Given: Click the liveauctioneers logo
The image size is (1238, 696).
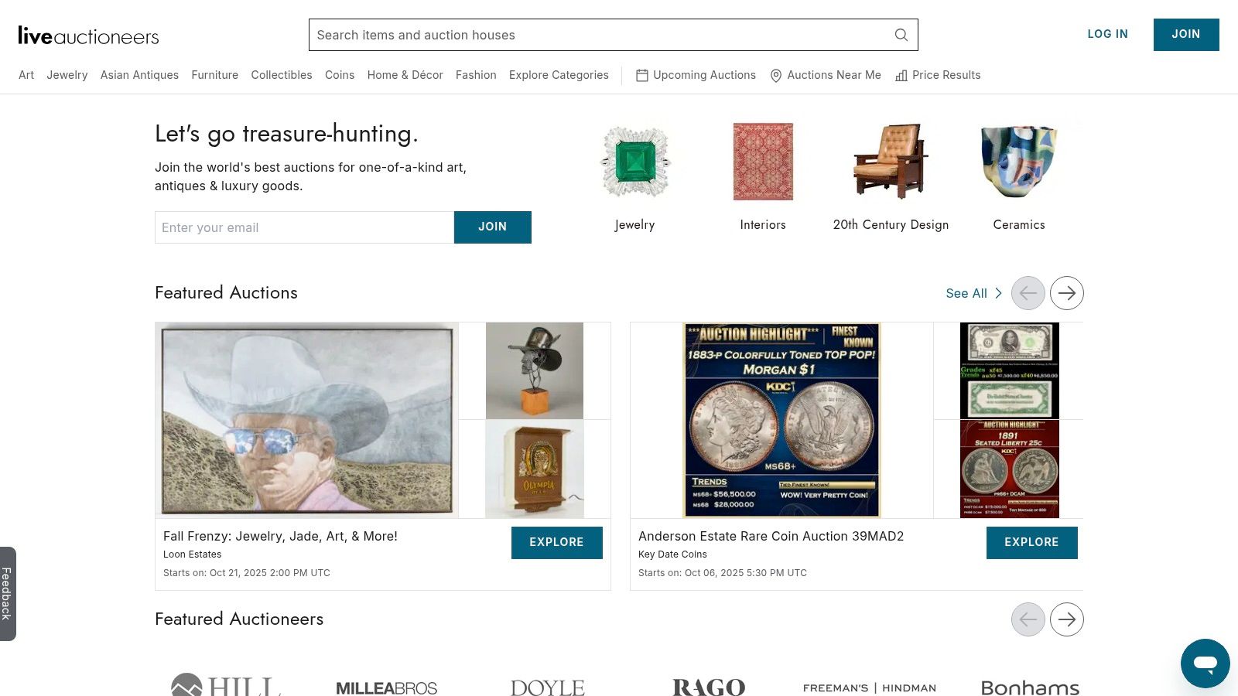Looking at the screenshot, I should point(88,36).
